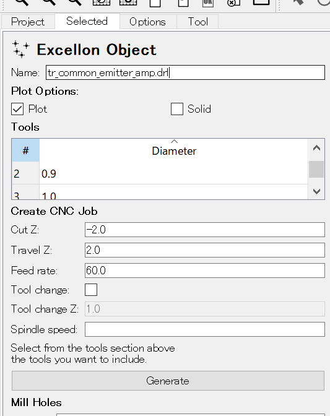Click the Replot grid toolbar icon
The width and height of the screenshot is (330, 416).
click(x=128, y=2)
